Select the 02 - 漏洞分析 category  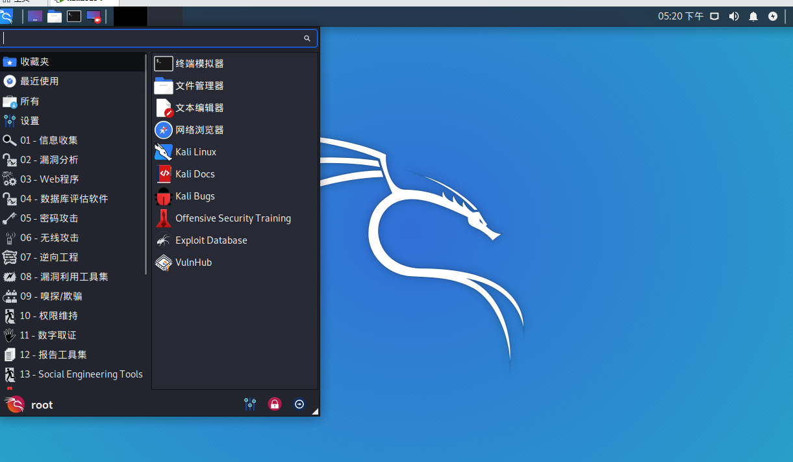point(73,160)
